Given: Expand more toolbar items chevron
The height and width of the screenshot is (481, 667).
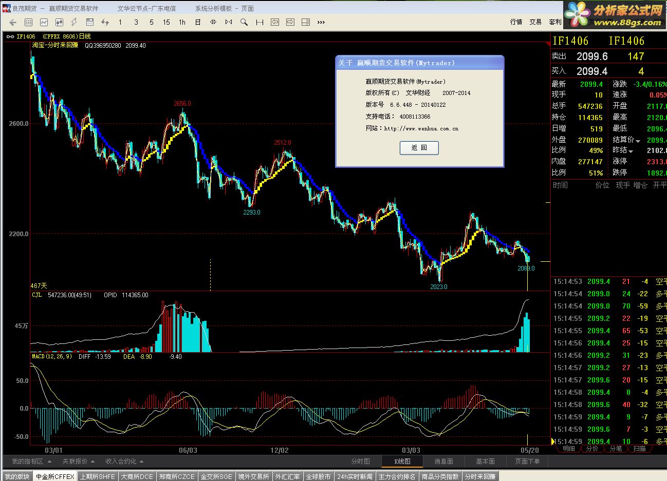Looking at the screenshot, I should click(321, 22).
